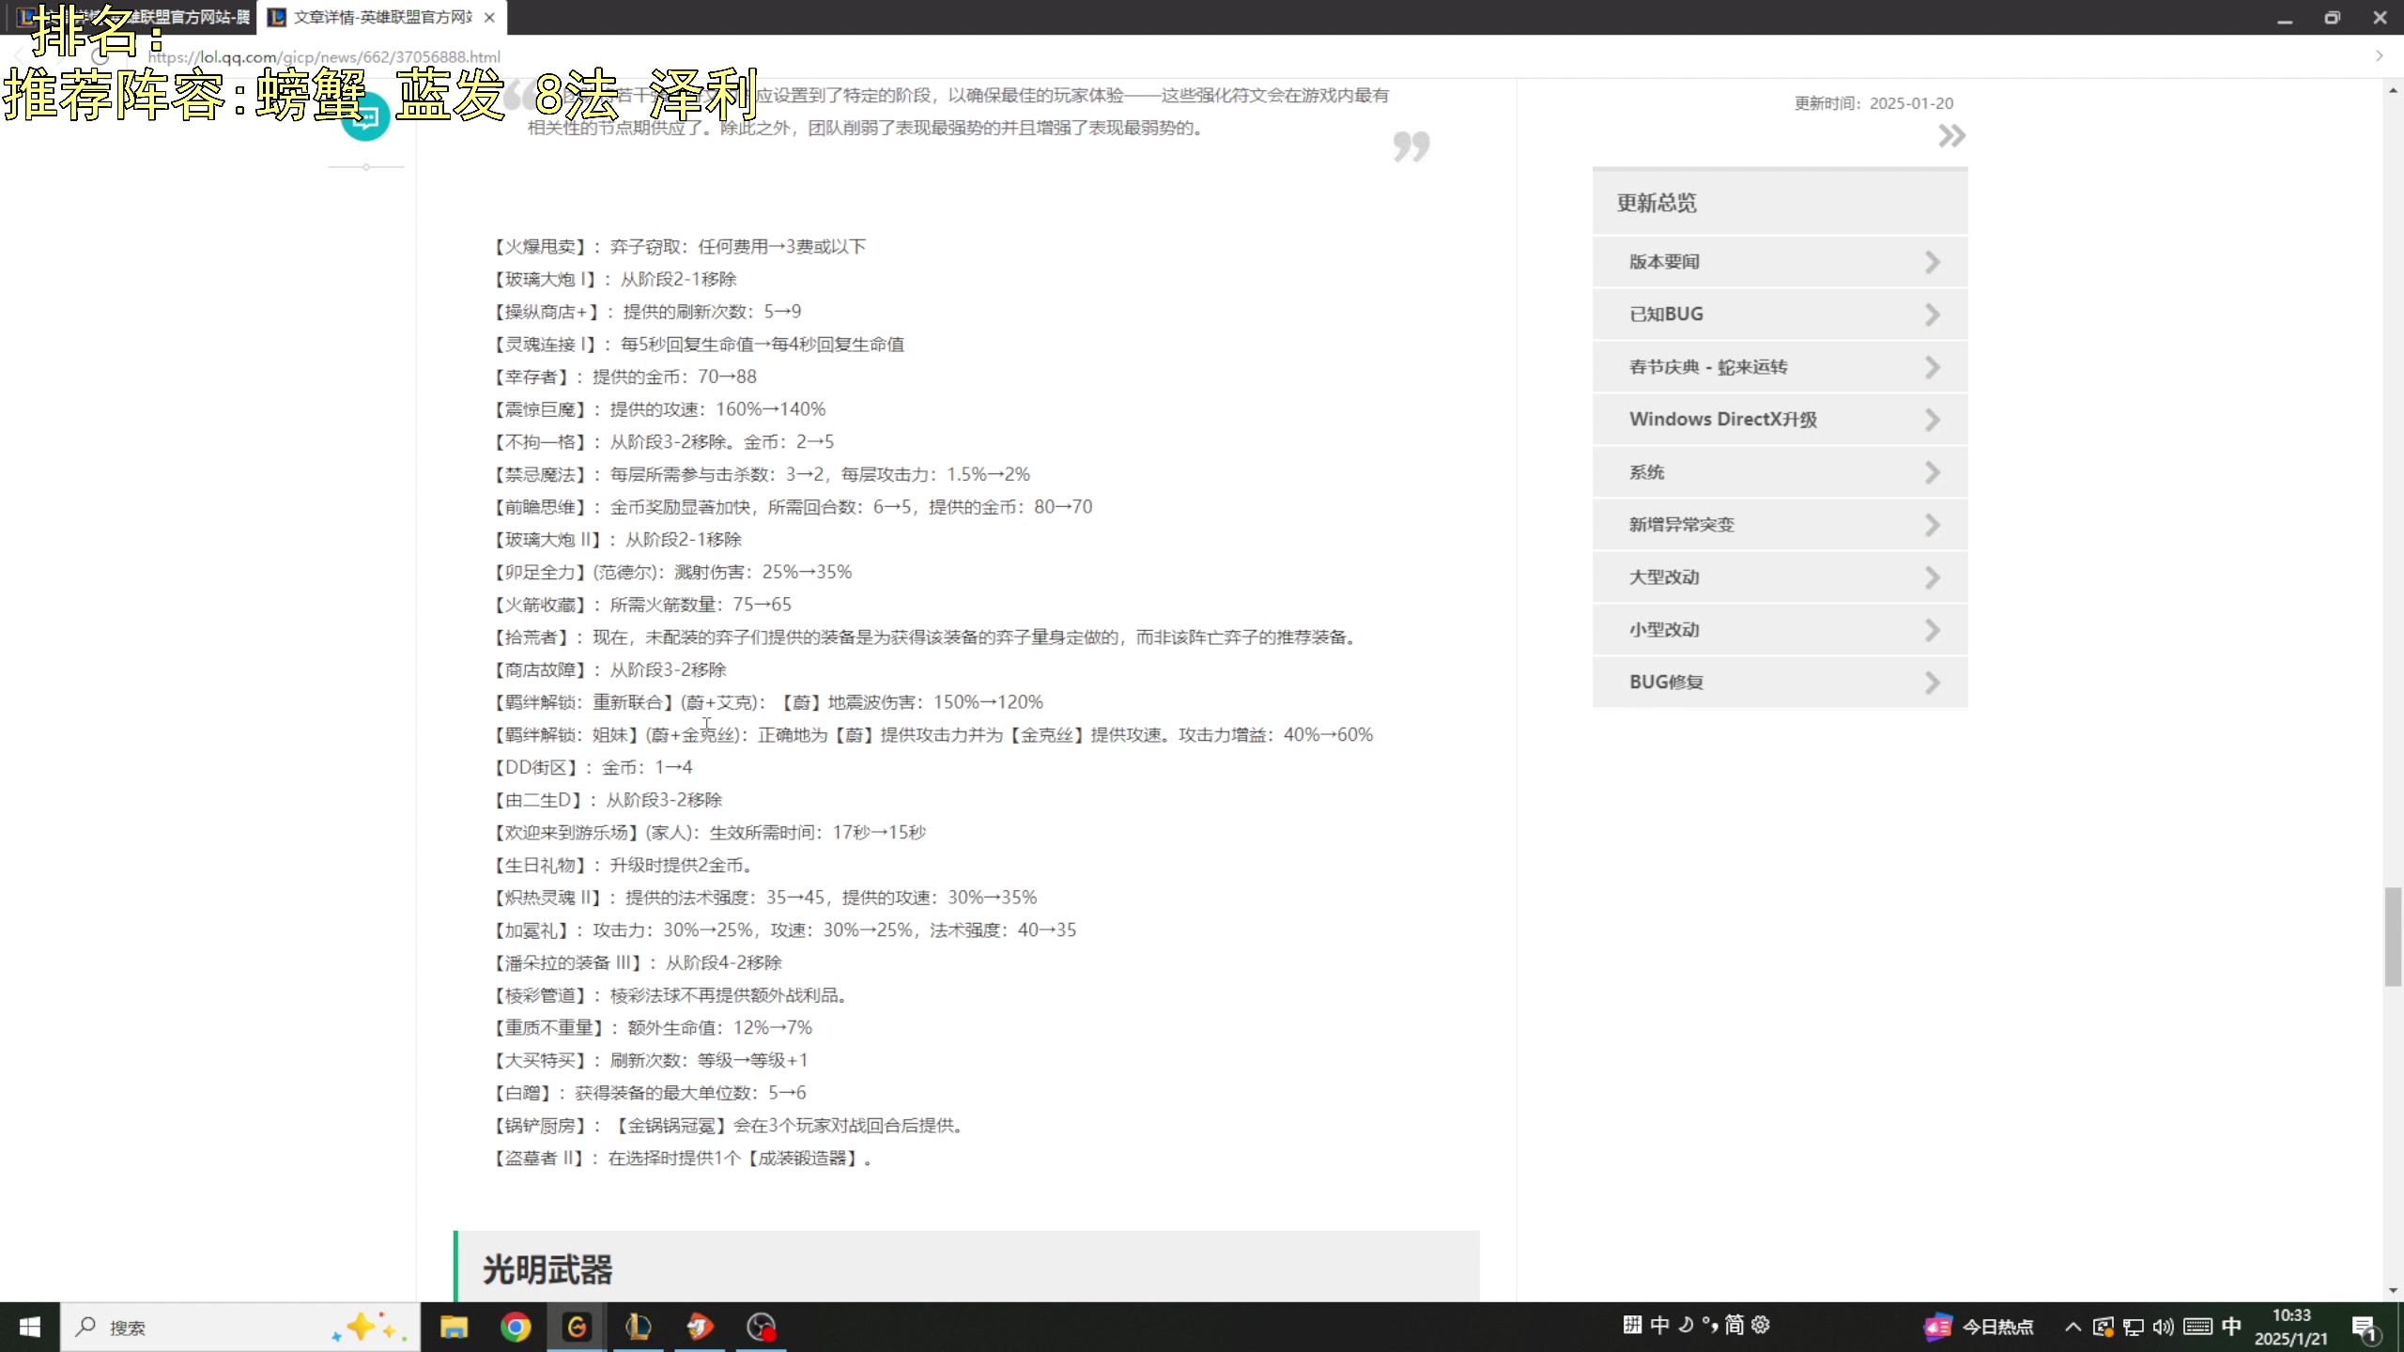This screenshot has width=2404, height=1352.
Task: Select the 文章详情-英雄联盟官方网站 tab
Action: [381, 18]
